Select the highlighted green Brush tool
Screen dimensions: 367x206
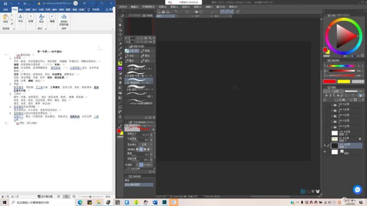pyautogui.click(x=120, y=63)
